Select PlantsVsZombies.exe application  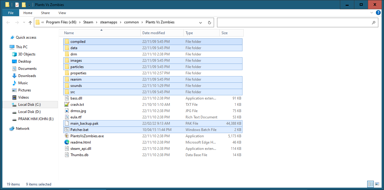click(153, 136)
